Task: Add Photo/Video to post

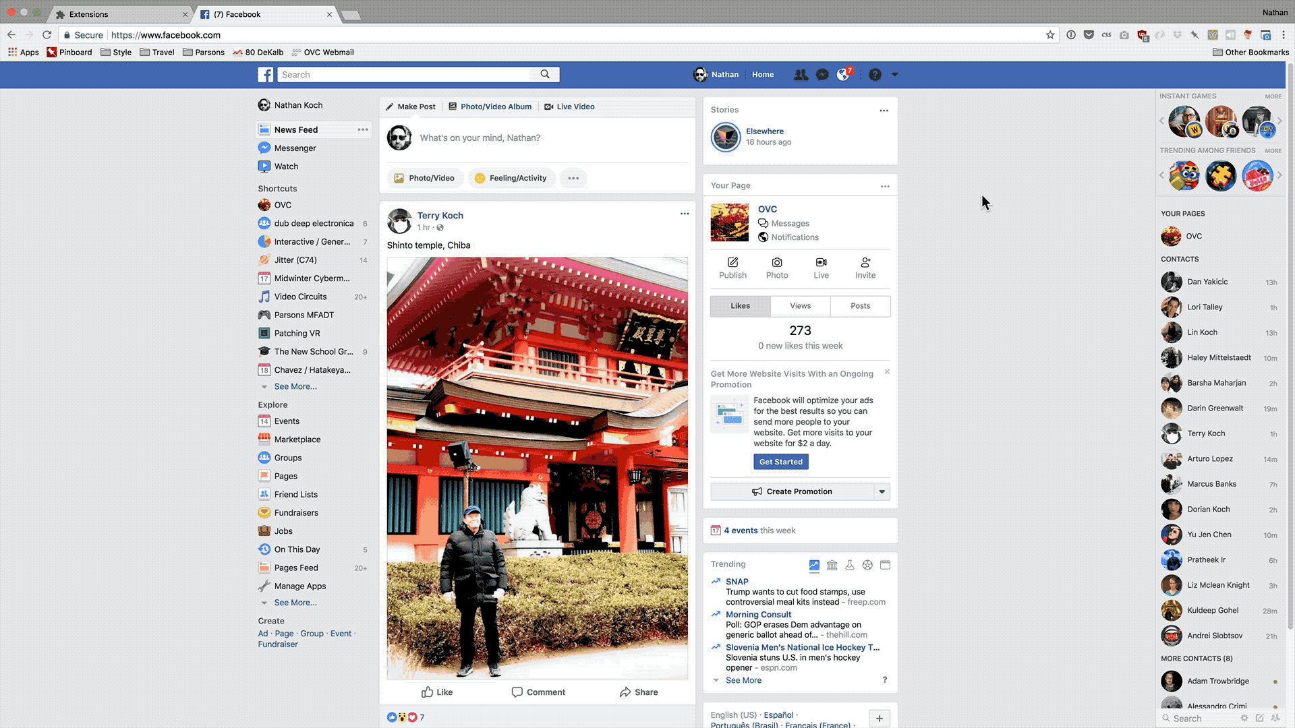Action: coord(425,179)
